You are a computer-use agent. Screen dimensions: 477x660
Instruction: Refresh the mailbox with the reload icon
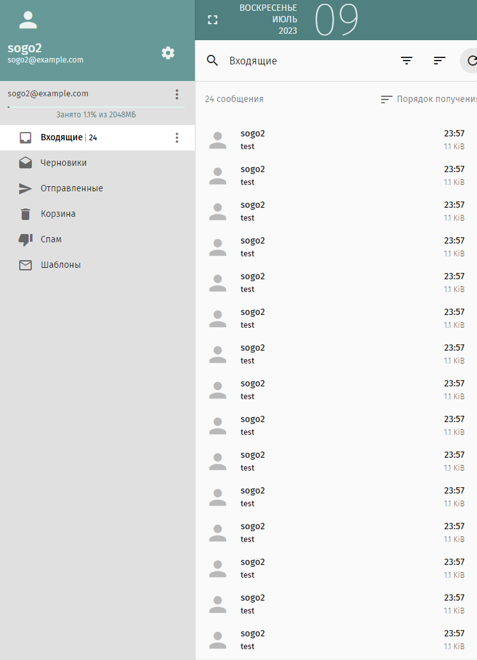(x=471, y=61)
